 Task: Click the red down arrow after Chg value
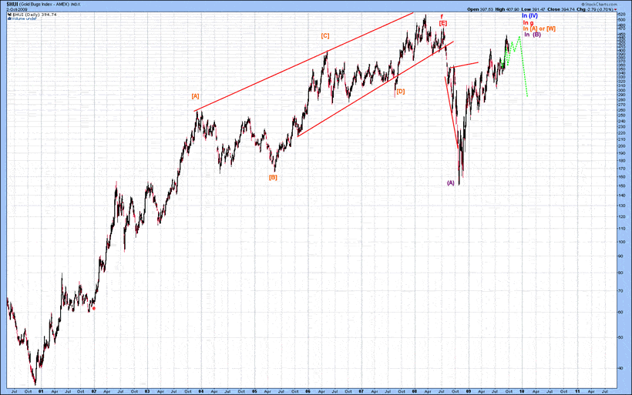(616, 8)
